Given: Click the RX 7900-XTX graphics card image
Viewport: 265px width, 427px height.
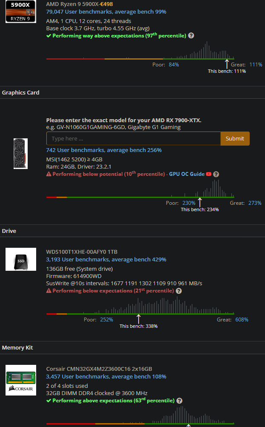Looking at the screenshot, I should (21, 154).
